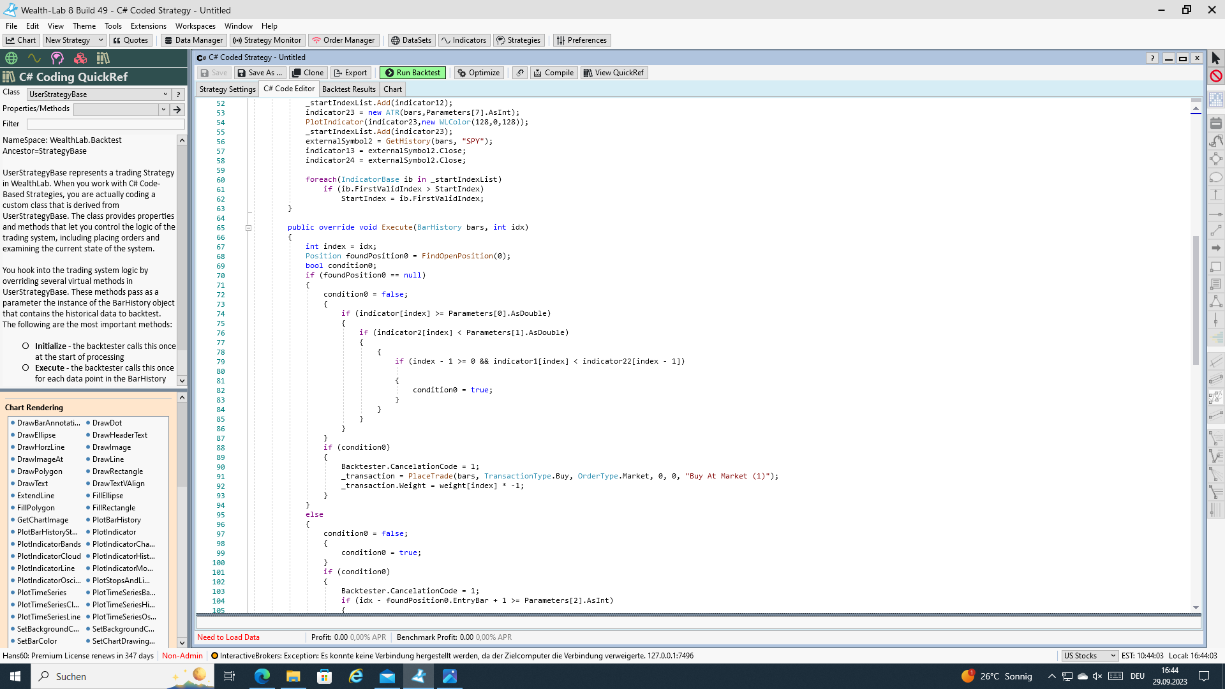Image resolution: width=1225 pixels, height=689 pixels.
Task: Select the ellipse drawing object tool
Action: click(1215, 177)
